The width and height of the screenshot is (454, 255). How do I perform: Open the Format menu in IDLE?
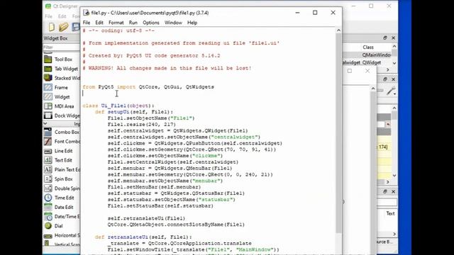point(116,23)
